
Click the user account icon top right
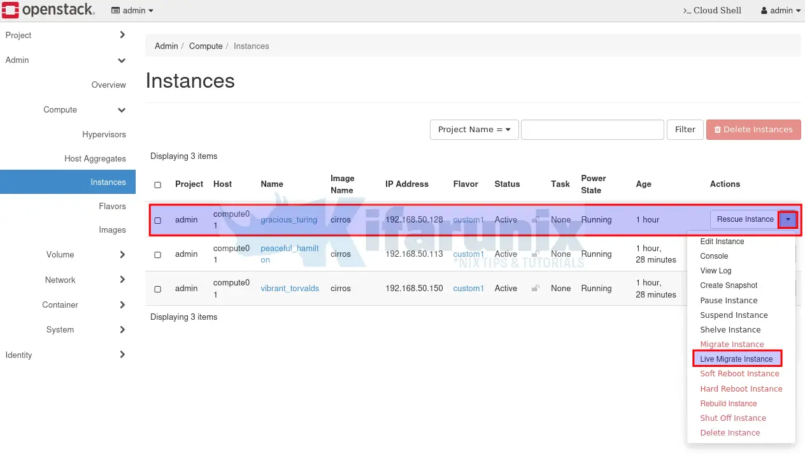[x=764, y=10]
